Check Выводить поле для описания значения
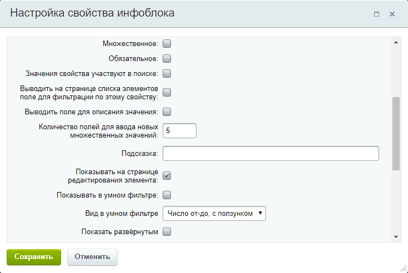The image size is (408, 273). [x=167, y=112]
